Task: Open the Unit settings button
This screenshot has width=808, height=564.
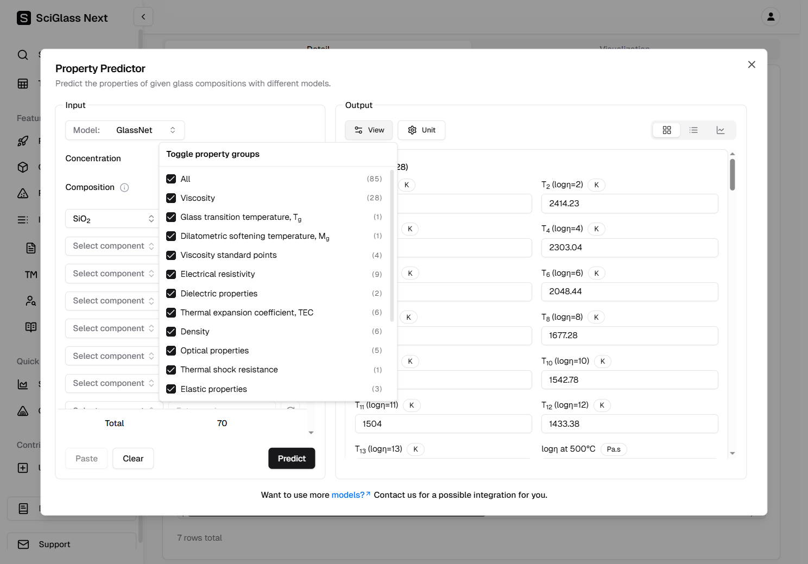Action: 421,130
